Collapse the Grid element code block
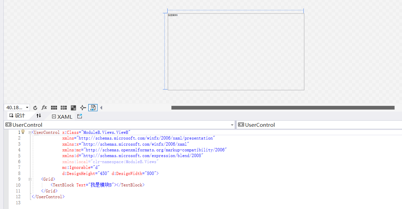The height and width of the screenshot is (209, 402). coord(30,179)
